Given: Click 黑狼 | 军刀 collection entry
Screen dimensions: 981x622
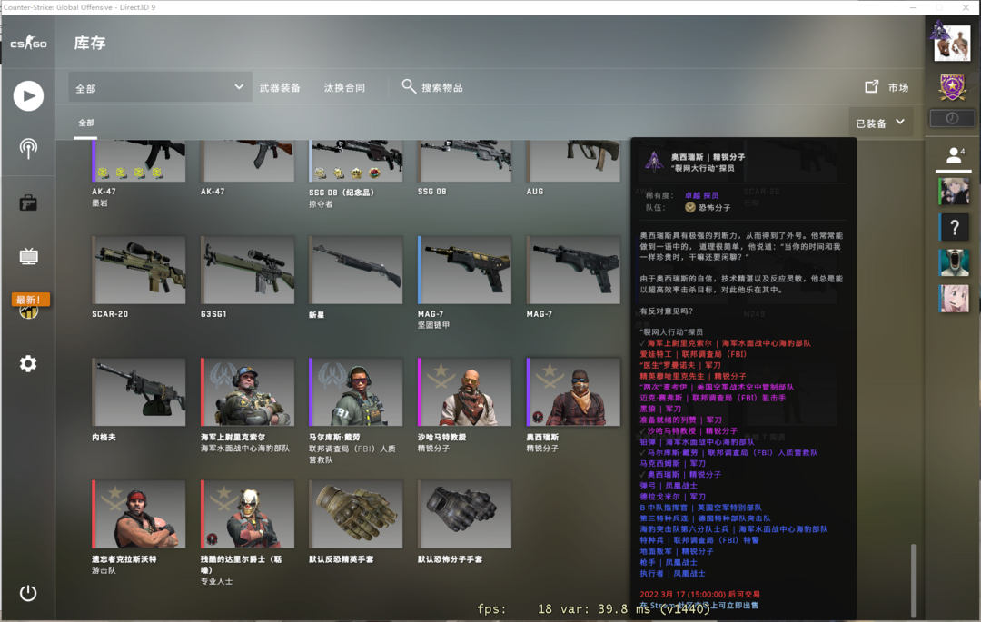Looking at the screenshot, I should 660,409.
